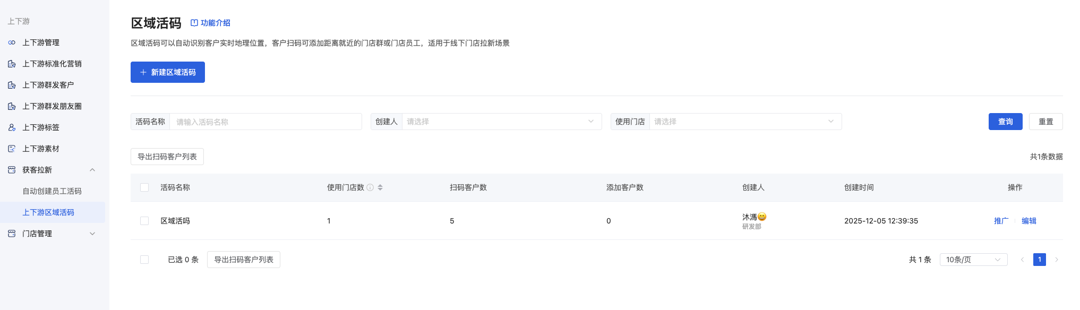
Task: Expand the 门店管理 menu chevron
Action: click(92, 234)
